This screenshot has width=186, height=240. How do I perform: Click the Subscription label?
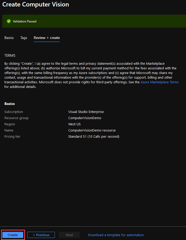pyautogui.click(x=14, y=112)
